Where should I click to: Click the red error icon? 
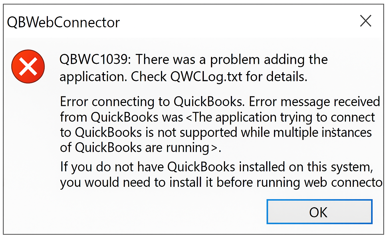tap(28, 67)
